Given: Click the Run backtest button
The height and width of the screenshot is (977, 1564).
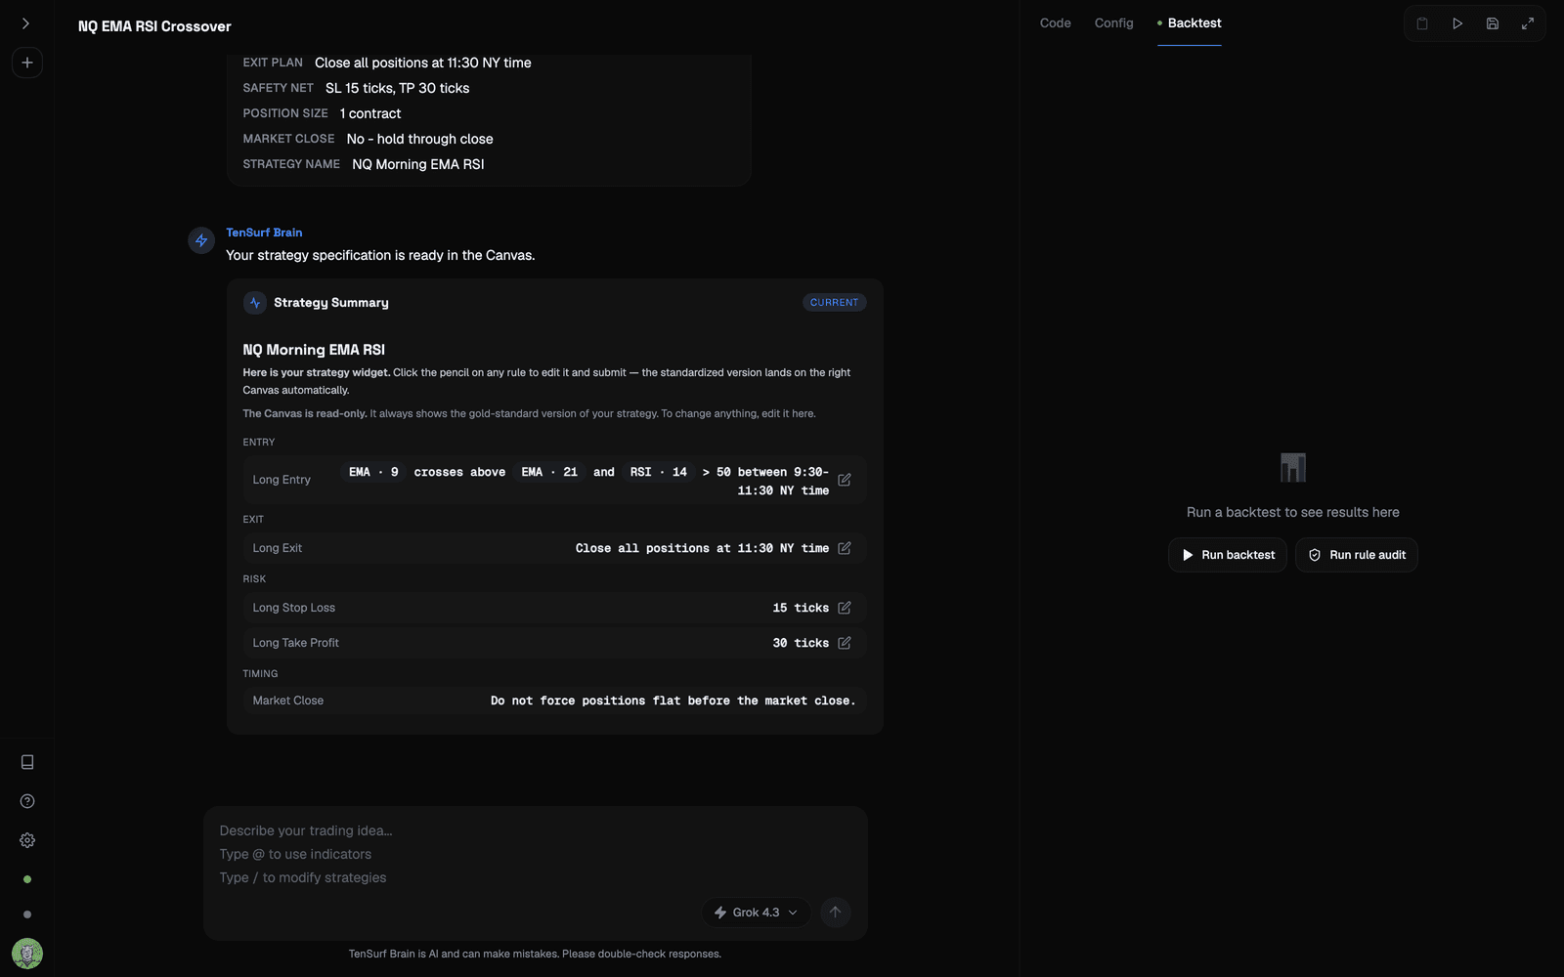Looking at the screenshot, I should 1228,555.
